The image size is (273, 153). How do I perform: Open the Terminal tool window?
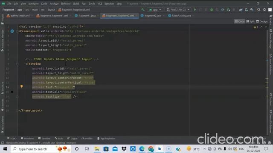click(x=44, y=139)
